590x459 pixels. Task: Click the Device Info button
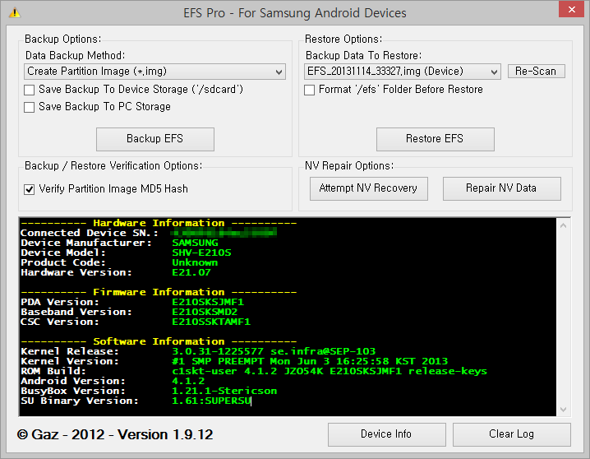pos(387,434)
